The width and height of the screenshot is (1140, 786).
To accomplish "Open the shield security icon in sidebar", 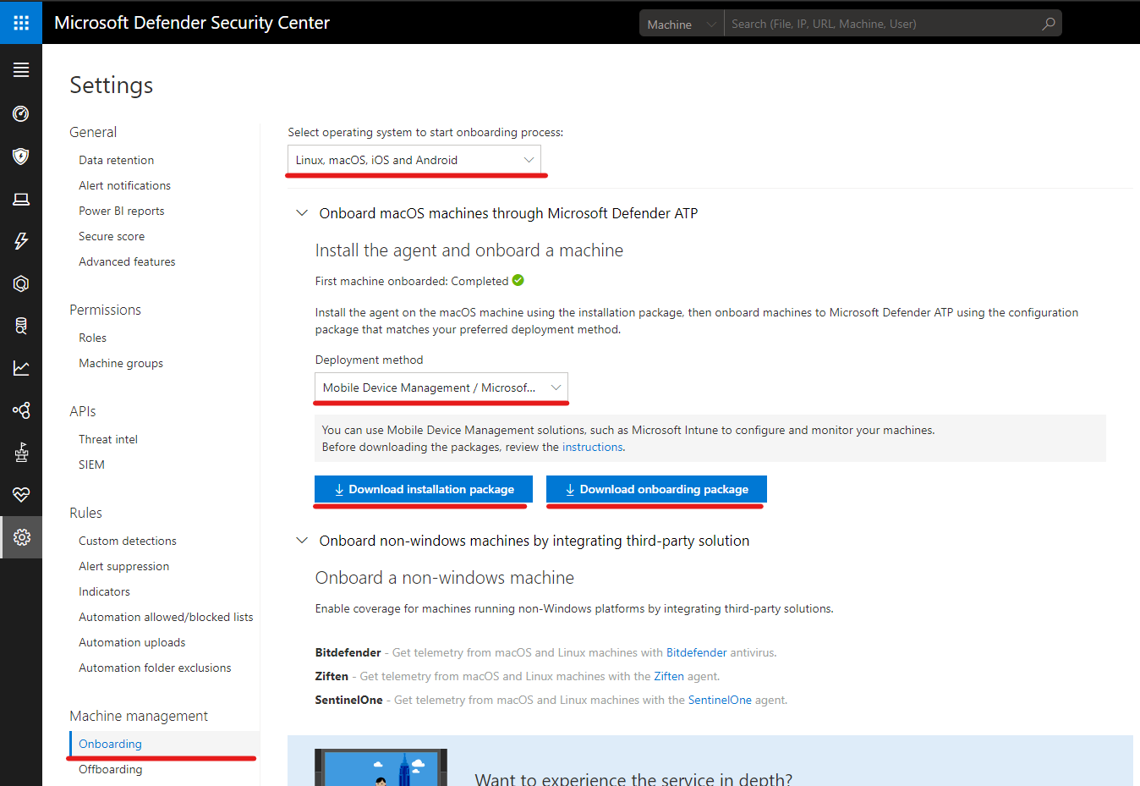I will (21, 156).
